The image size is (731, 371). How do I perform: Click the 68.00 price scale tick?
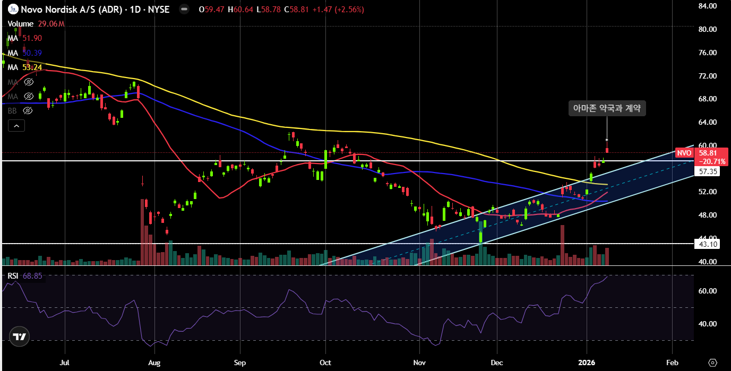pos(708,99)
